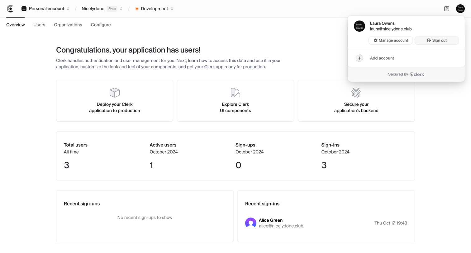Click the Manage account button
This screenshot has width=471, height=253.
click(391, 40)
